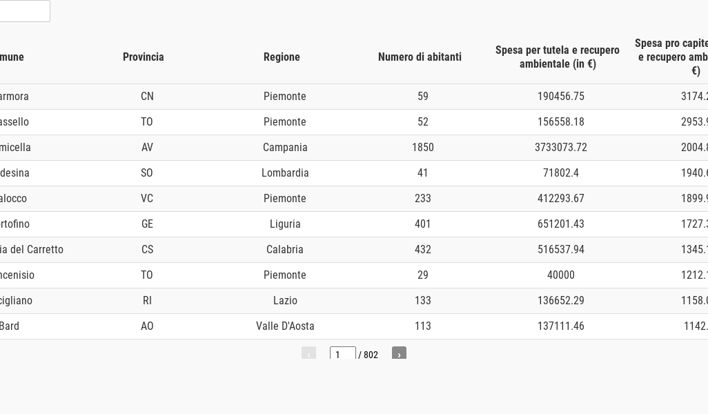Screen dimensions: 708x414
Task: Click the Calabria region cell
Action: (x=285, y=249)
